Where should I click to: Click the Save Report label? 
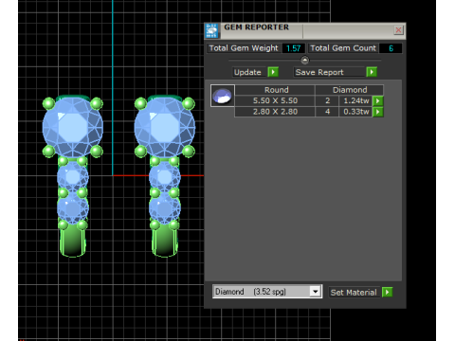[x=330, y=72]
